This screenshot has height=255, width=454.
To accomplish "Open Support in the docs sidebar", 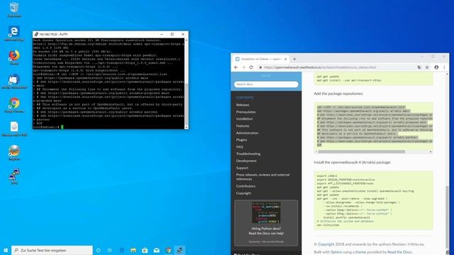I will (x=242, y=168).
